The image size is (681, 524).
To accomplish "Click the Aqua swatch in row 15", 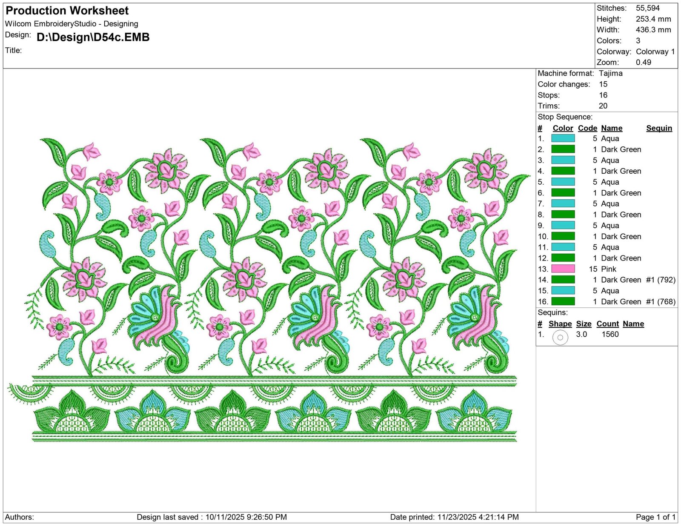I will point(563,291).
